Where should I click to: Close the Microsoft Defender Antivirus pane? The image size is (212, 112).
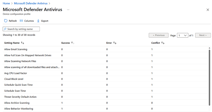208,10
